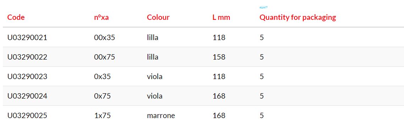Select product code U03290022

coord(27,57)
